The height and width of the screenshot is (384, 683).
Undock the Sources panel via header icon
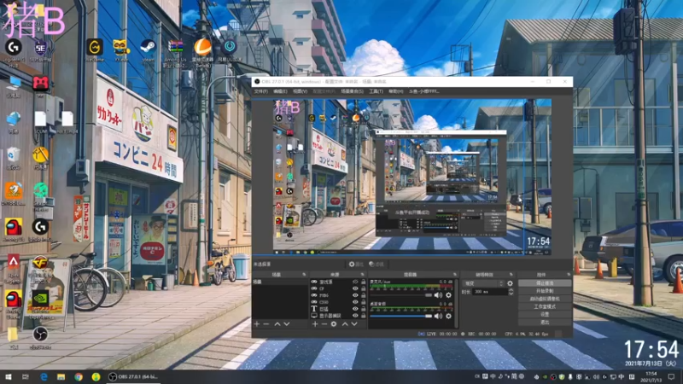point(362,275)
